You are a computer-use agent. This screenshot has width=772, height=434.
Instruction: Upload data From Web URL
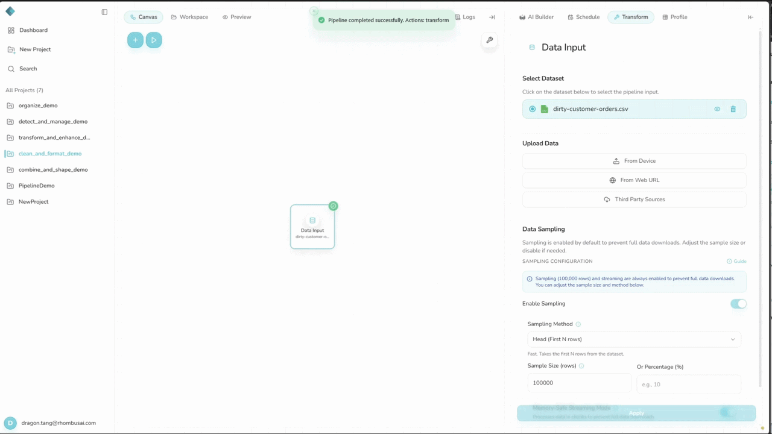(634, 180)
